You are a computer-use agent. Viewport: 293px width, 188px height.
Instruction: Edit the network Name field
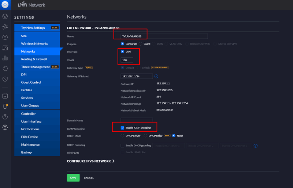tap(164, 37)
